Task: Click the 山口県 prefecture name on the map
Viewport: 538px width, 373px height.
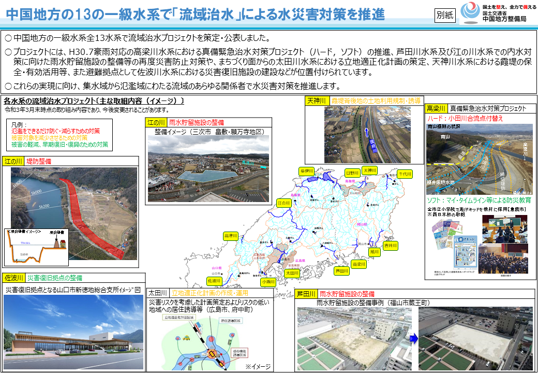Action: (x=217, y=267)
